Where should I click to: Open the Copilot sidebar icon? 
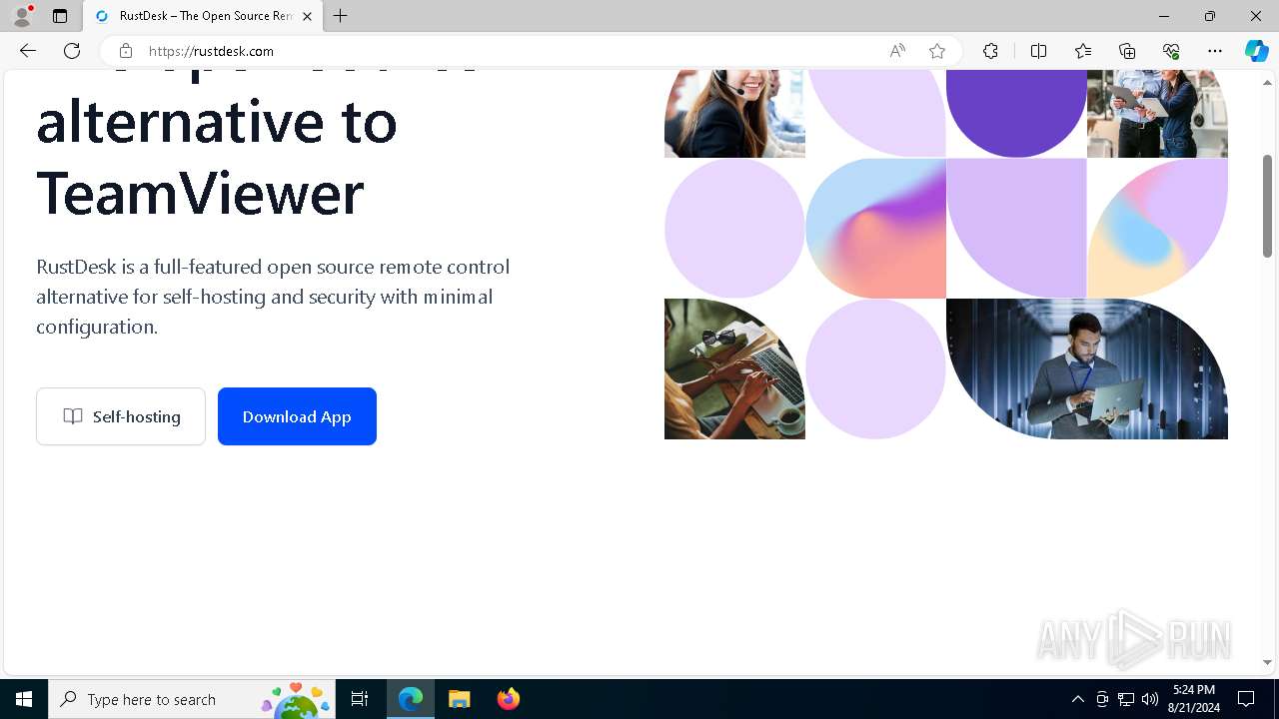pyautogui.click(x=1257, y=51)
